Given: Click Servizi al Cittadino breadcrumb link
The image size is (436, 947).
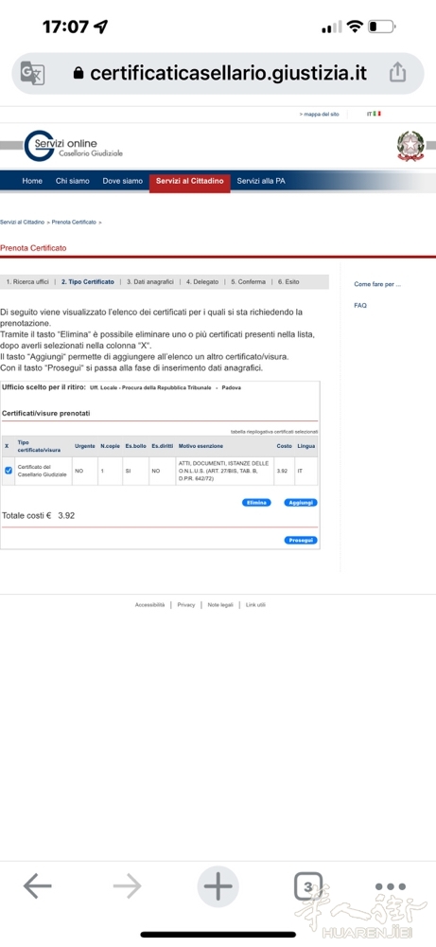Looking at the screenshot, I should [23, 223].
